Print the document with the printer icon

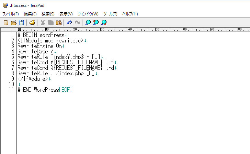pyautogui.click(x=32, y=23)
